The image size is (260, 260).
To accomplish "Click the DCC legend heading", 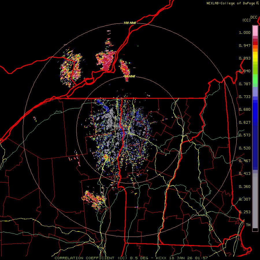I will coord(254,17).
